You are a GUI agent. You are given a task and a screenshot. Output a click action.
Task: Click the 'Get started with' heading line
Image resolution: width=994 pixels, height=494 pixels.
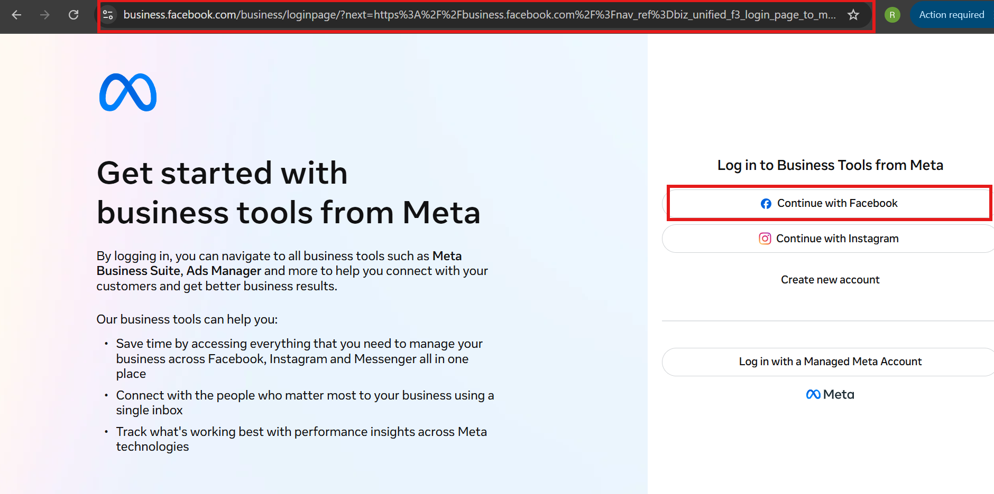coord(222,173)
